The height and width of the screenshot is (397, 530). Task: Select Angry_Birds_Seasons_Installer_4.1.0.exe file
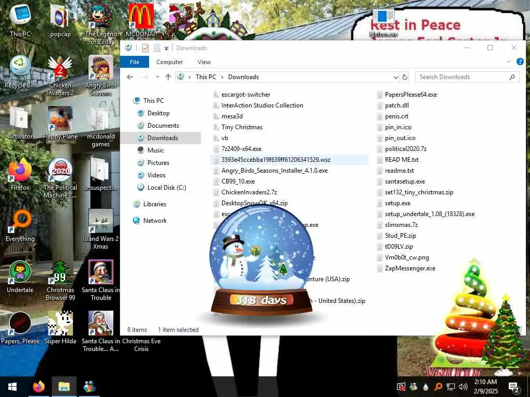pos(274,171)
